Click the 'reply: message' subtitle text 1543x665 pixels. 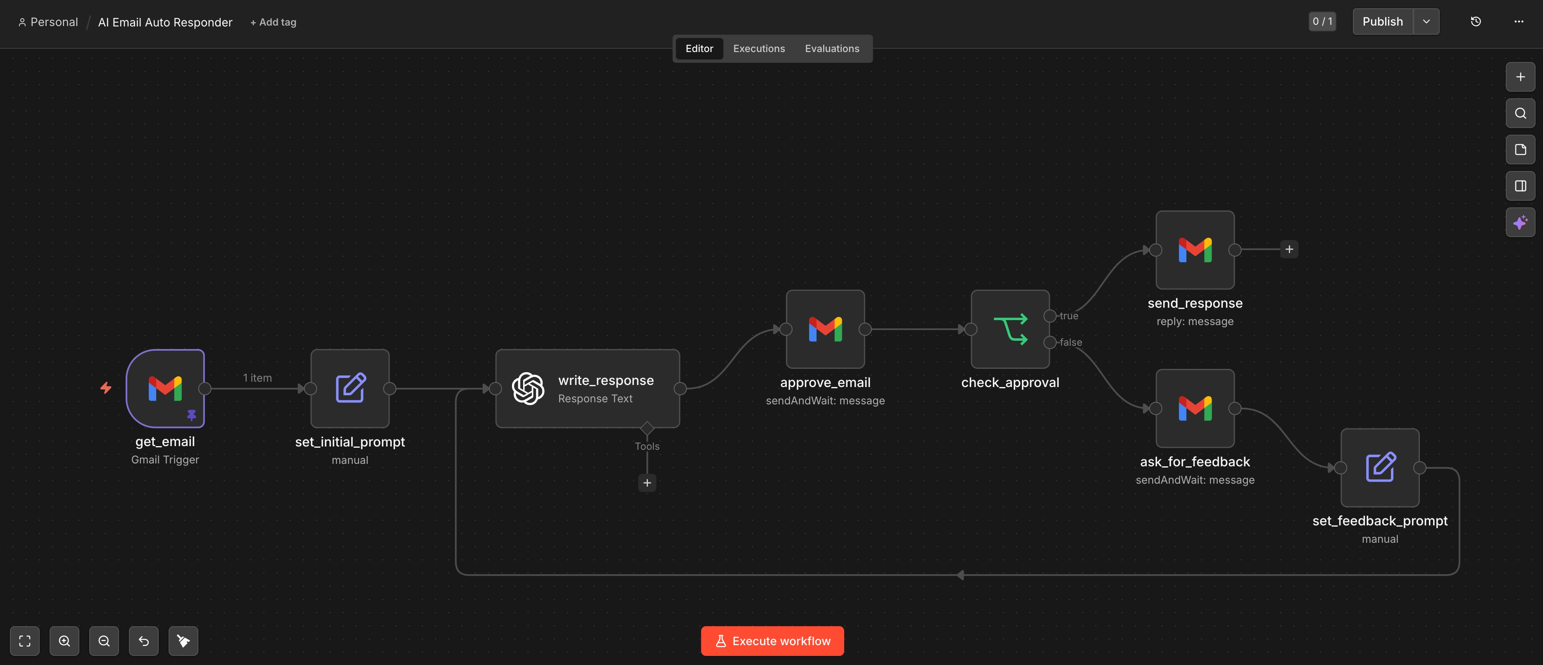tap(1195, 321)
